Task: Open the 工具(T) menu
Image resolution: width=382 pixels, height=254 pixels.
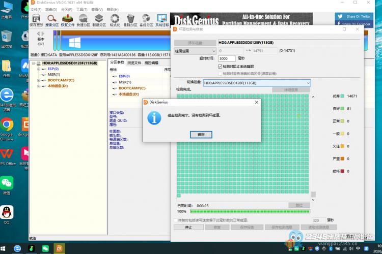Action: point(81,10)
